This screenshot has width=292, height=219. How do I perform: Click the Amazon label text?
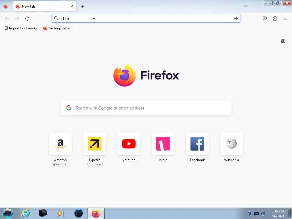tap(60, 160)
